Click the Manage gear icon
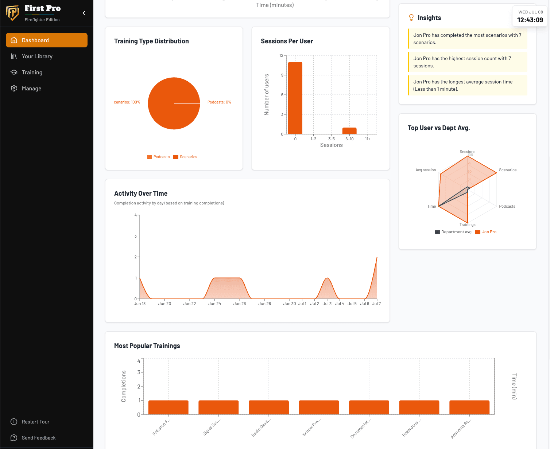 point(14,88)
